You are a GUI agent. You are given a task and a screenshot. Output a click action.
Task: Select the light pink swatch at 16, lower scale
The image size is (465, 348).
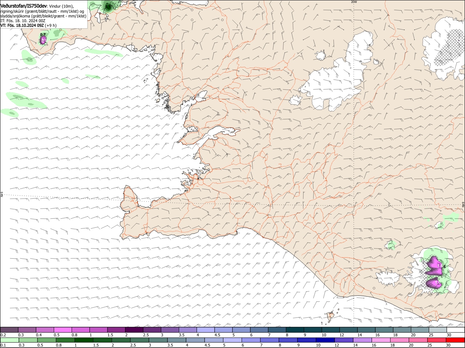381,340
